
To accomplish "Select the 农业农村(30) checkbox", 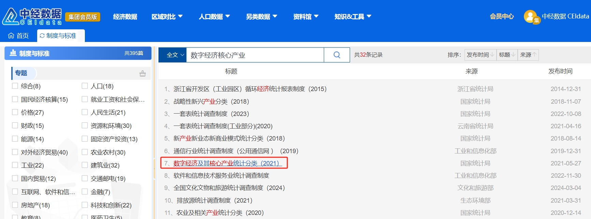I will (x=85, y=152).
